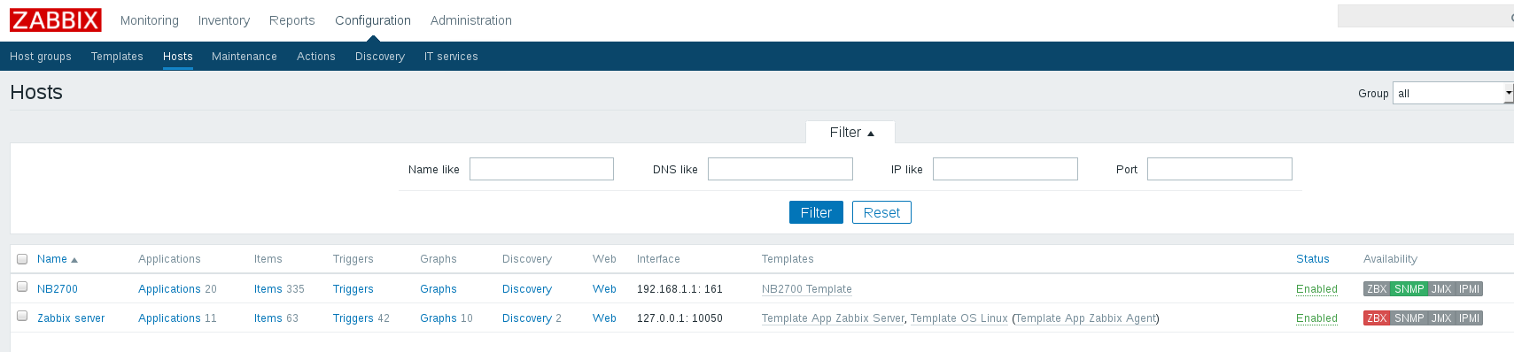The width and height of the screenshot is (1514, 352).
Task: Focus the DNS like field
Action: tap(780, 169)
